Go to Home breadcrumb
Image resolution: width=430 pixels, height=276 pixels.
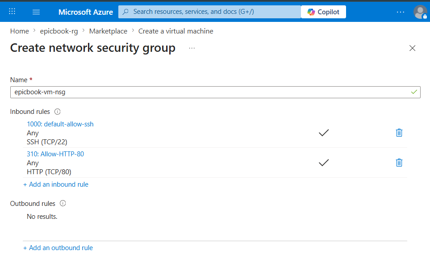(20, 31)
